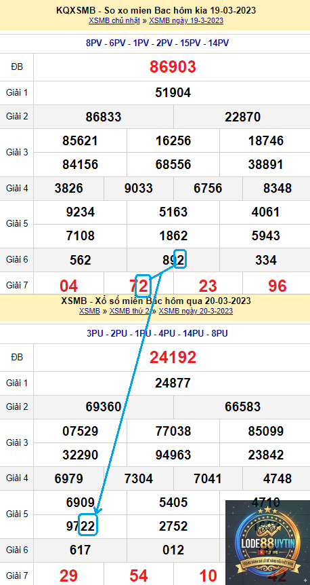Select third prize number 68556
This screenshot has height=585, width=310.
coord(173,164)
